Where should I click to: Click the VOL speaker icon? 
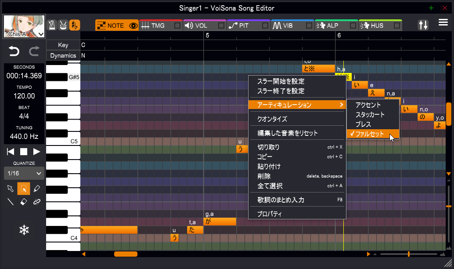tap(189, 25)
